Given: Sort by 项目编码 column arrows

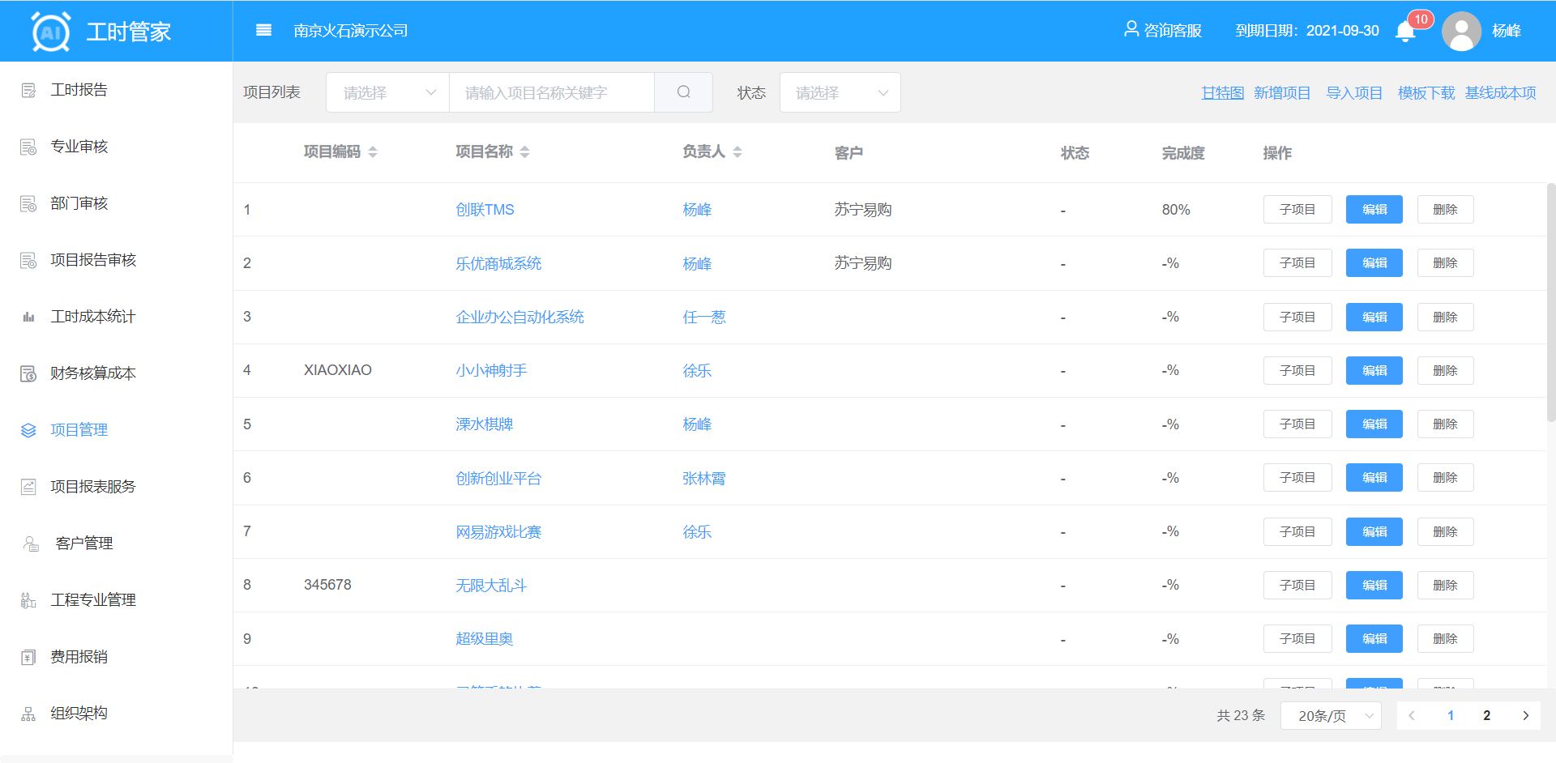Looking at the screenshot, I should pyautogui.click(x=373, y=152).
